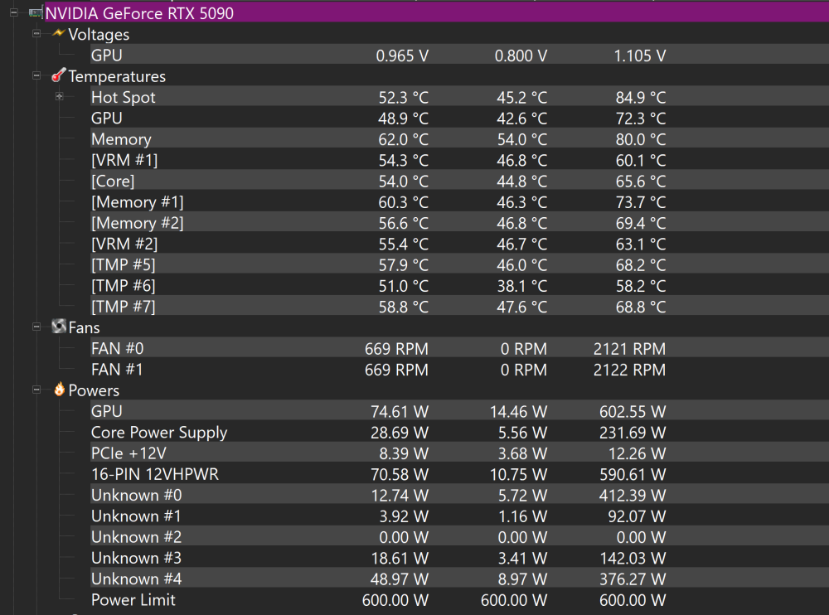This screenshot has height=615, width=829.
Task: Click the PCIe +12V maximum 12.26 W
Action: tap(637, 453)
